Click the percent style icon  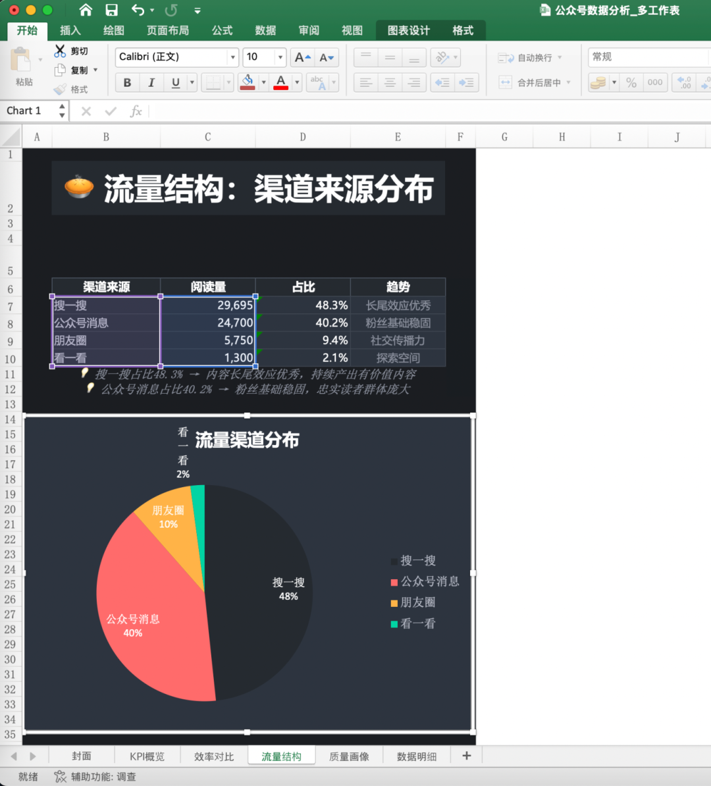(x=631, y=83)
